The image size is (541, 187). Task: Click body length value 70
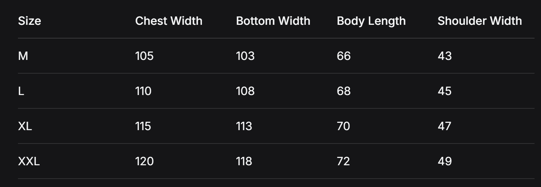point(343,126)
